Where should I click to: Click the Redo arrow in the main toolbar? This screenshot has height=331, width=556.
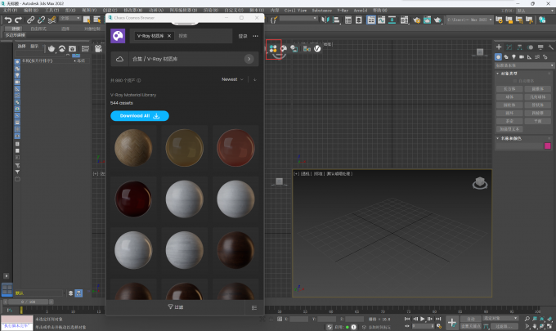click(18, 20)
